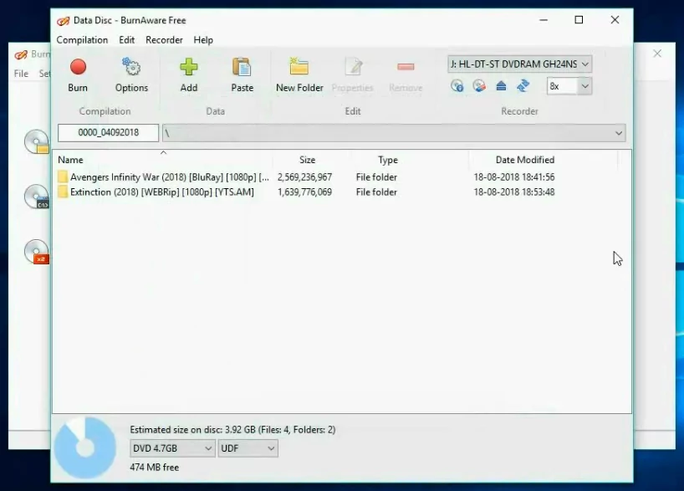Click the disc label field 0000_04092018

pyautogui.click(x=108, y=133)
